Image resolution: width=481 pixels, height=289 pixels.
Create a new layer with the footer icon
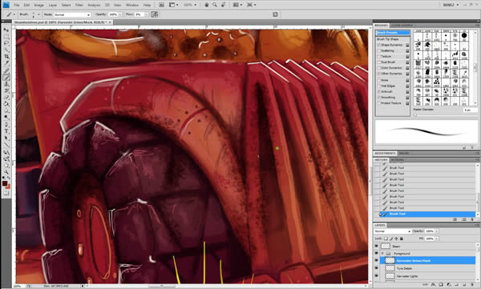(464, 285)
